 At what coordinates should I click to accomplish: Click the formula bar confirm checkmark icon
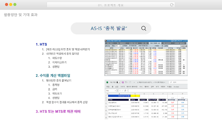(x=122, y=91)
